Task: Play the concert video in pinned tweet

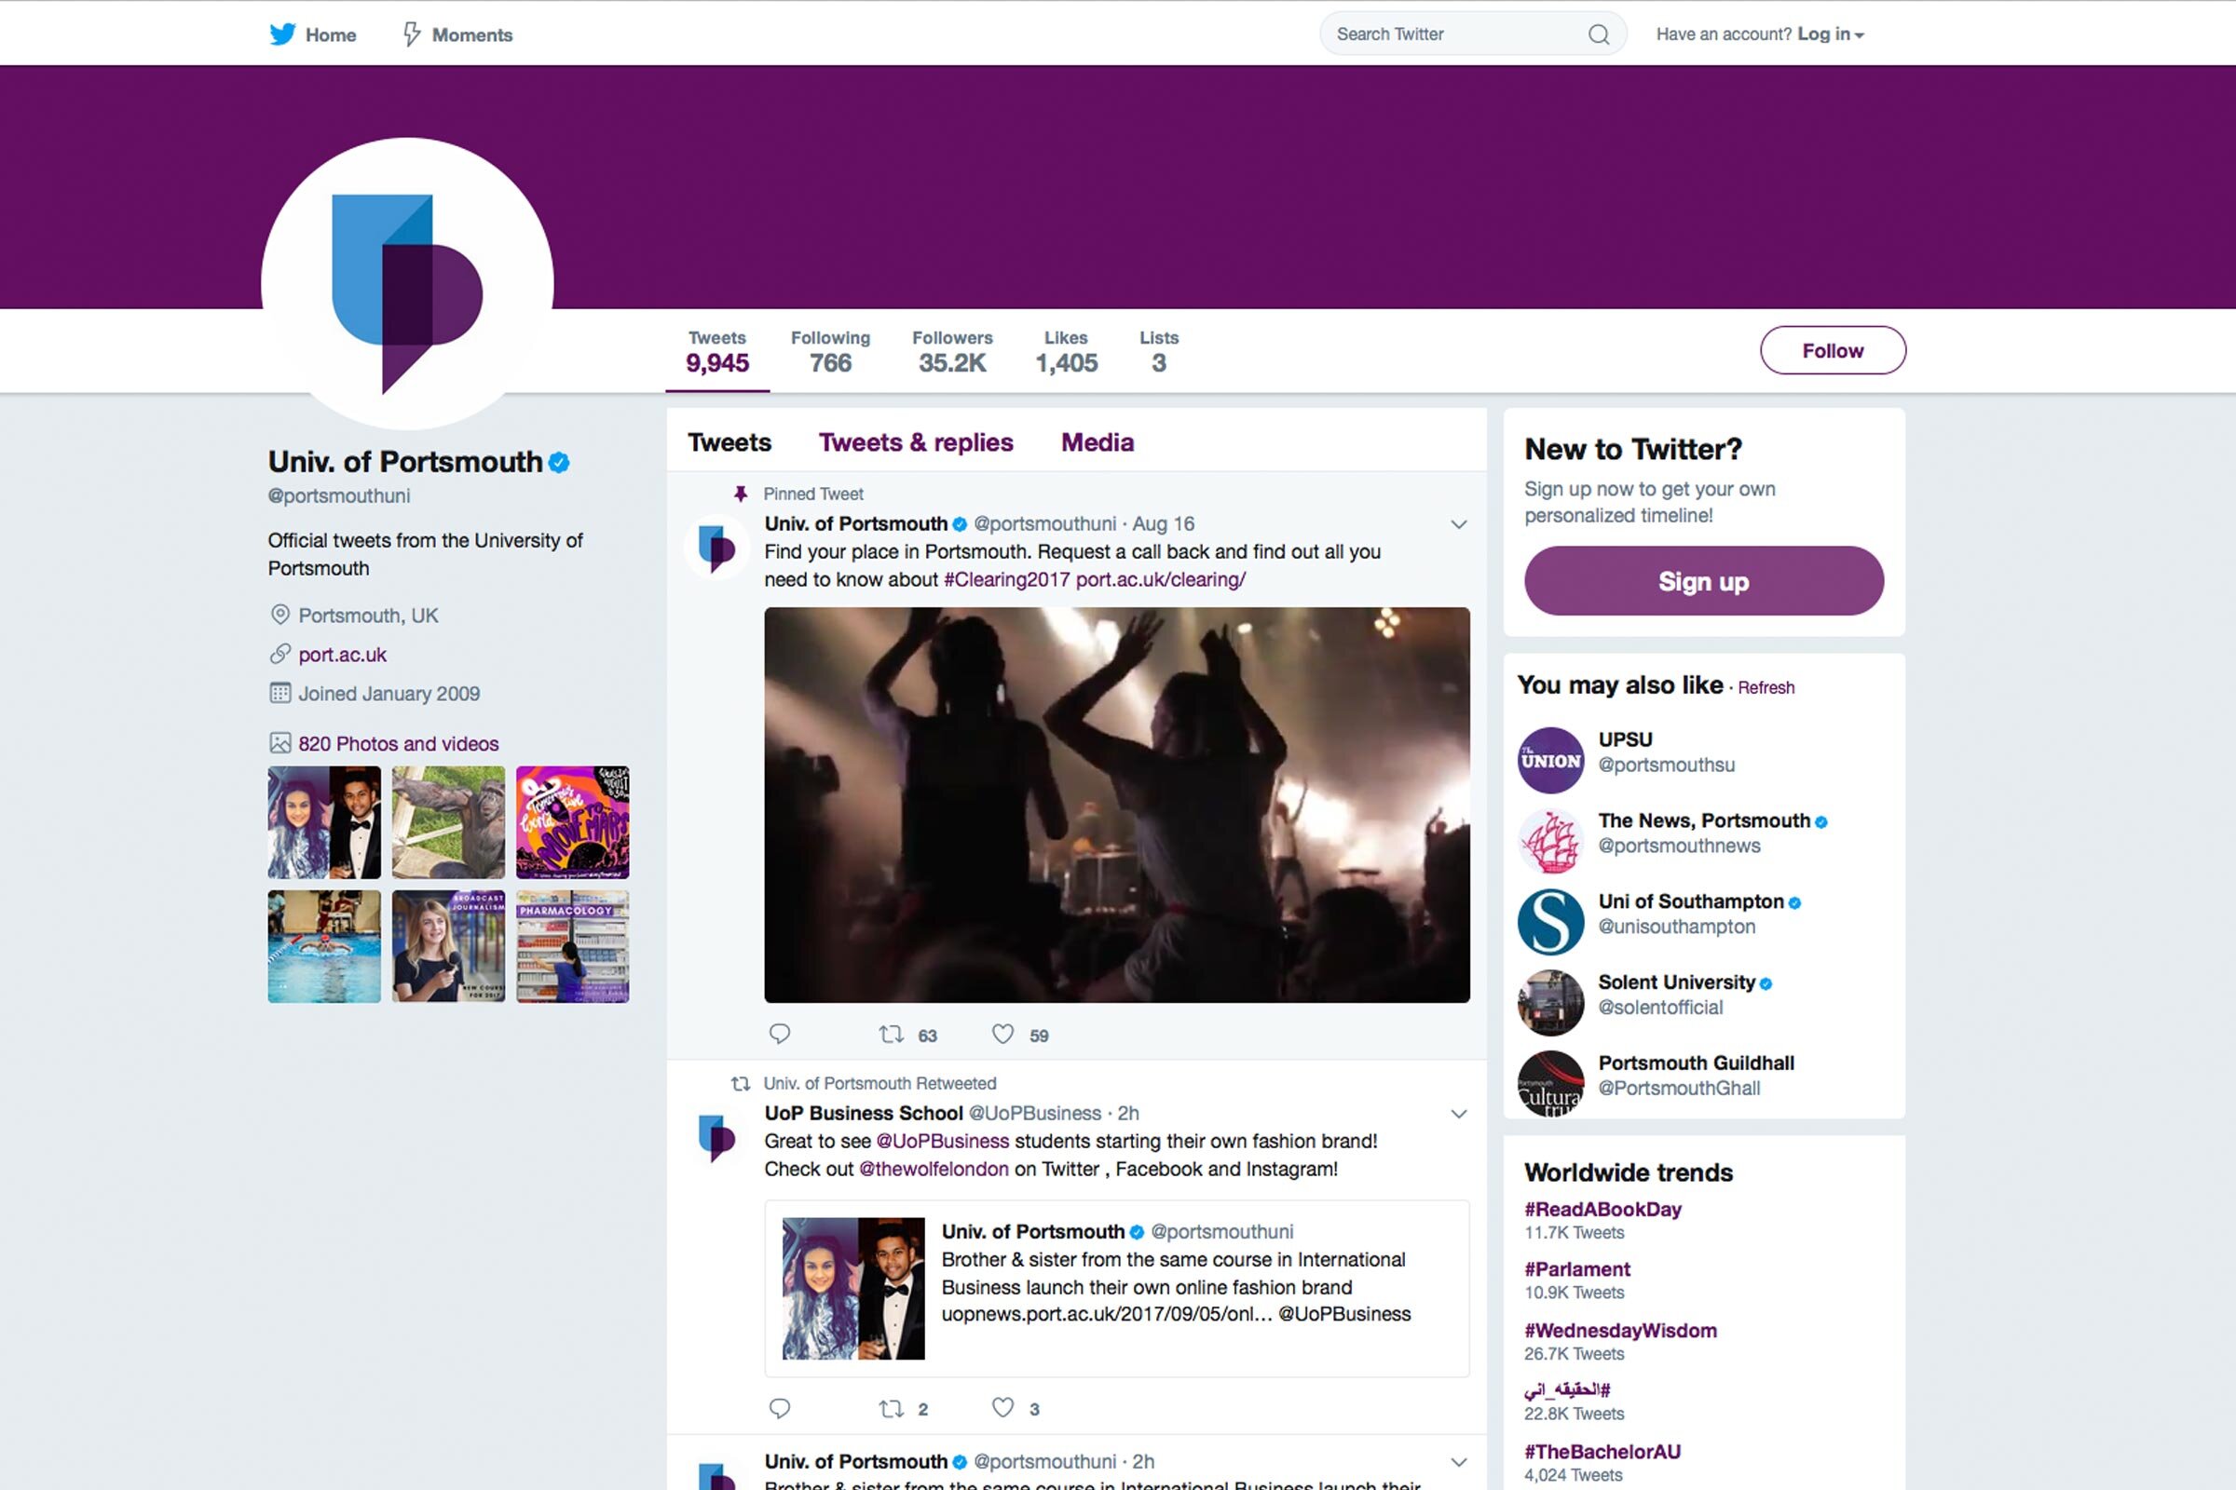Action: 1117,805
